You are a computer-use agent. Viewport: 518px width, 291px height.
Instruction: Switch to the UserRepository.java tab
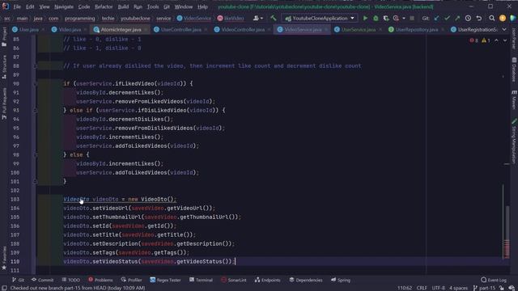pos(417,30)
